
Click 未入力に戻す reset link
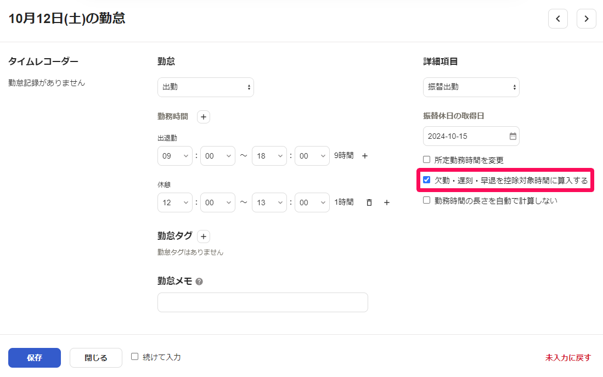[x=568, y=358]
